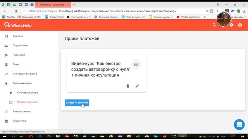Open the Авторассылки section

point(22,112)
